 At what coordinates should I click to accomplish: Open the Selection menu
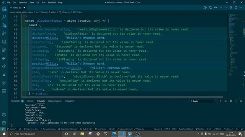(x=23, y=3)
